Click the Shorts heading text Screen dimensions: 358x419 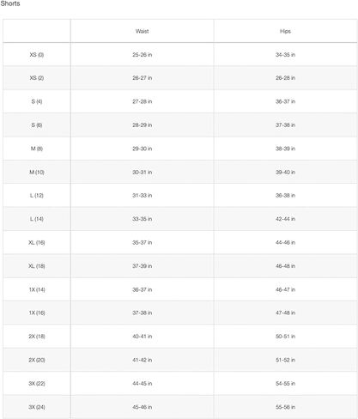tap(10, 3)
